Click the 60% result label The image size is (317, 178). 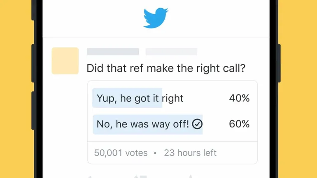tap(239, 124)
